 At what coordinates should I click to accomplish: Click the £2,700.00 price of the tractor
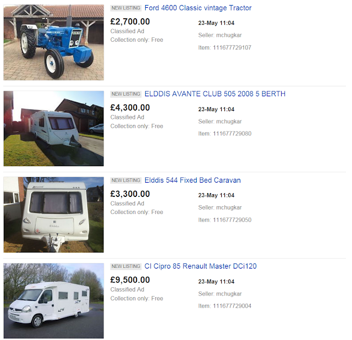[x=130, y=21]
